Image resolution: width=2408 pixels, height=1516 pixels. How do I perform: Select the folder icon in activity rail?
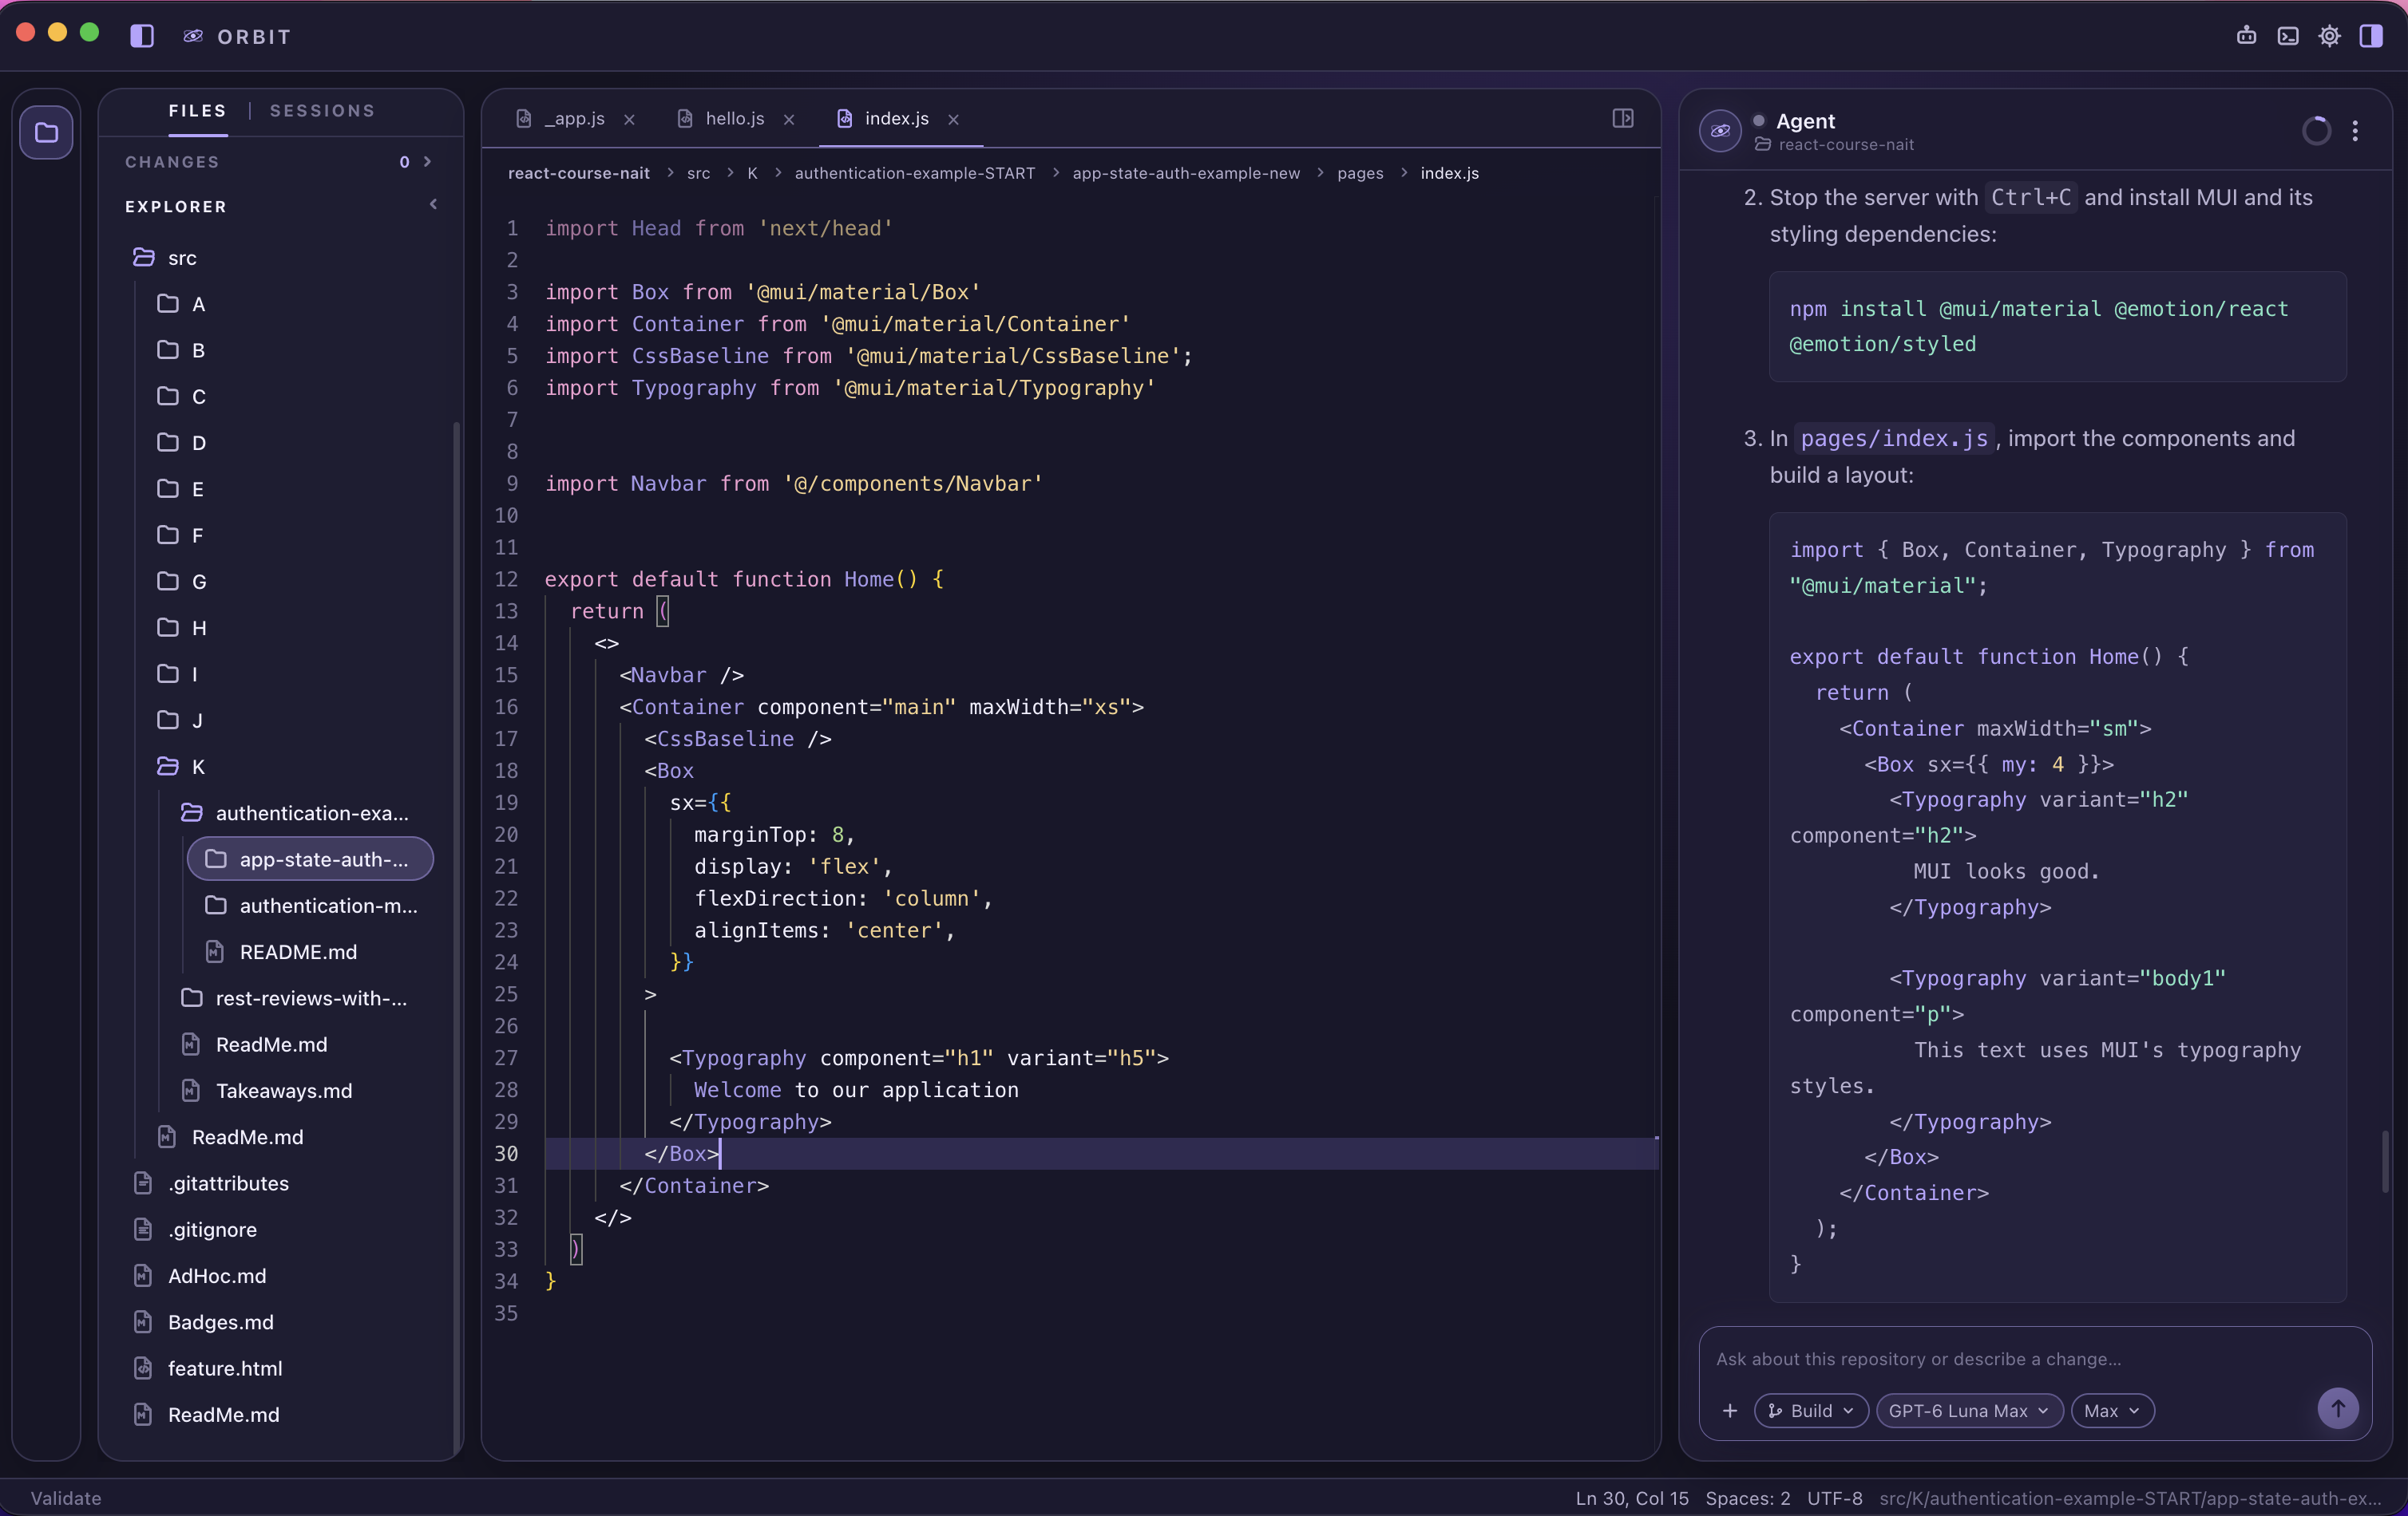tap(46, 132)
